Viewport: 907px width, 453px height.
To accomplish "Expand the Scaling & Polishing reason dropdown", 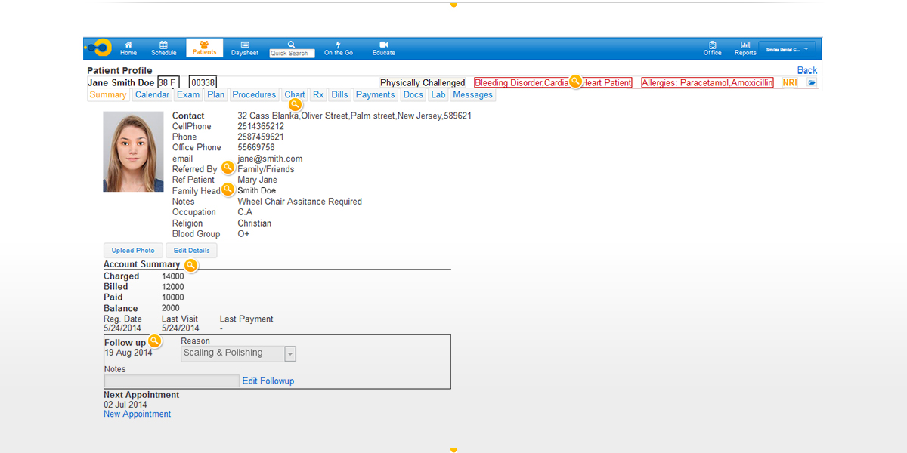I will [290, 354].
